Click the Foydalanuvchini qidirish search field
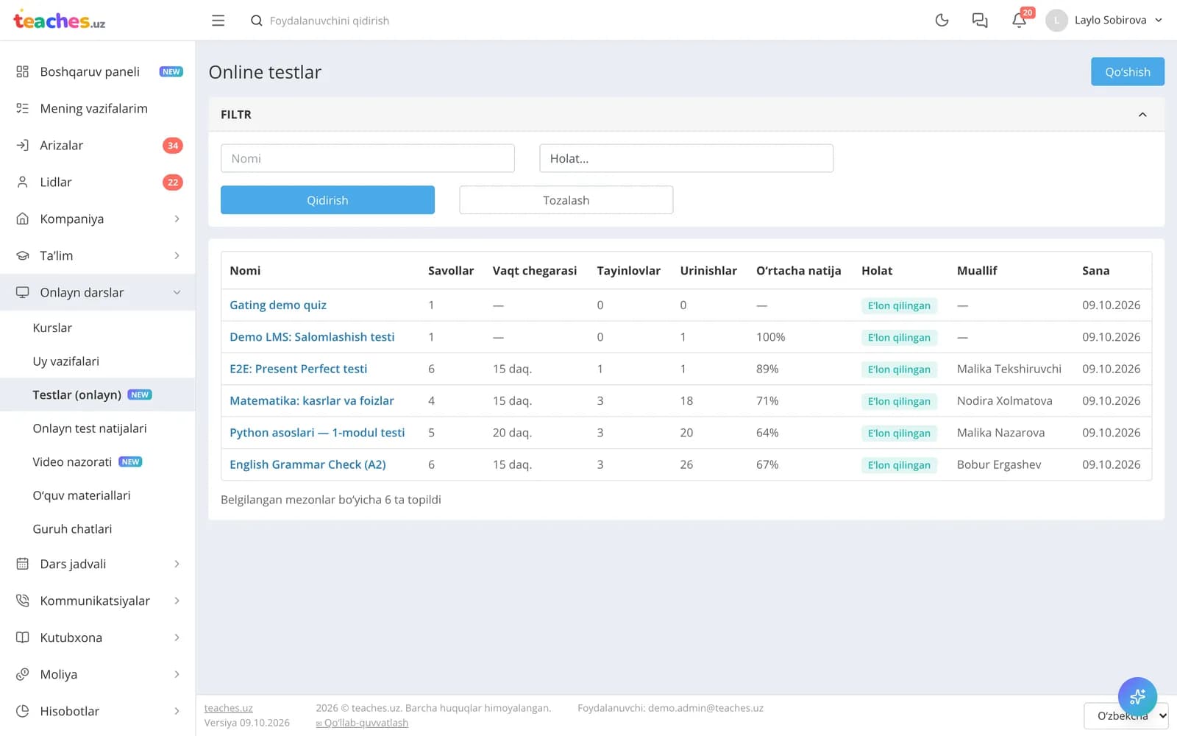The image size is (1177, 736). [330, 21]
